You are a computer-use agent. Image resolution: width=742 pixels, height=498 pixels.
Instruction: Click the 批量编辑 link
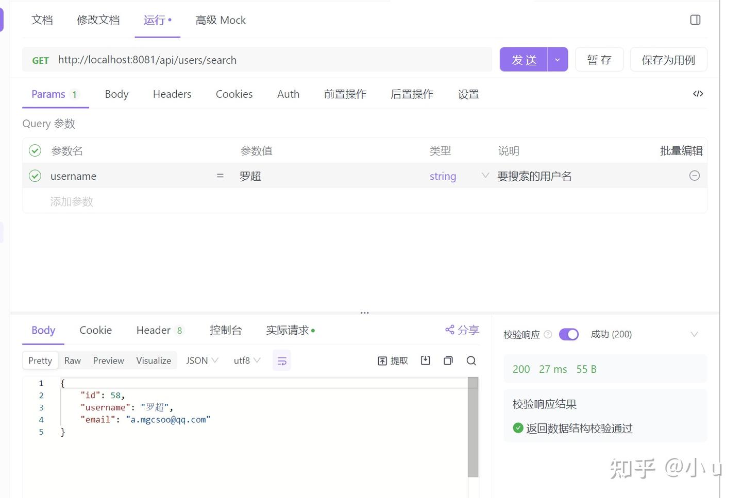681,150
